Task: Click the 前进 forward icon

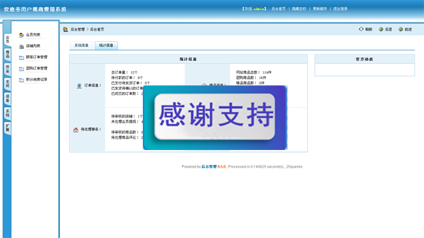Action: point(401,29)
